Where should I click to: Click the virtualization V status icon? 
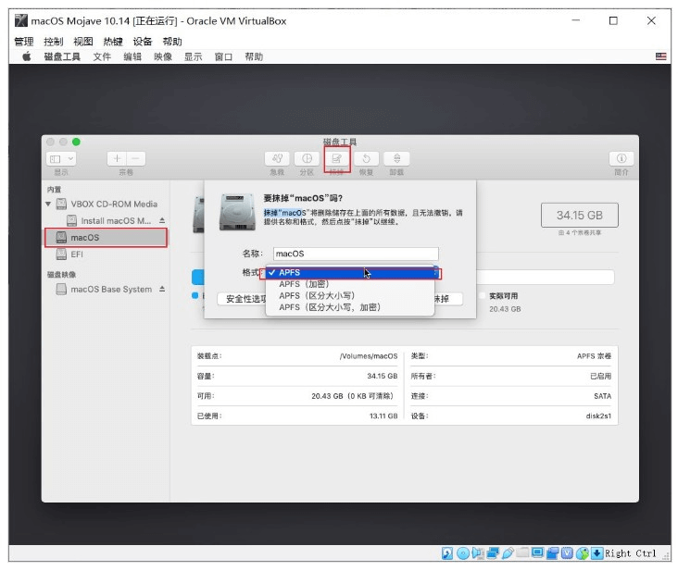point(567,553)
